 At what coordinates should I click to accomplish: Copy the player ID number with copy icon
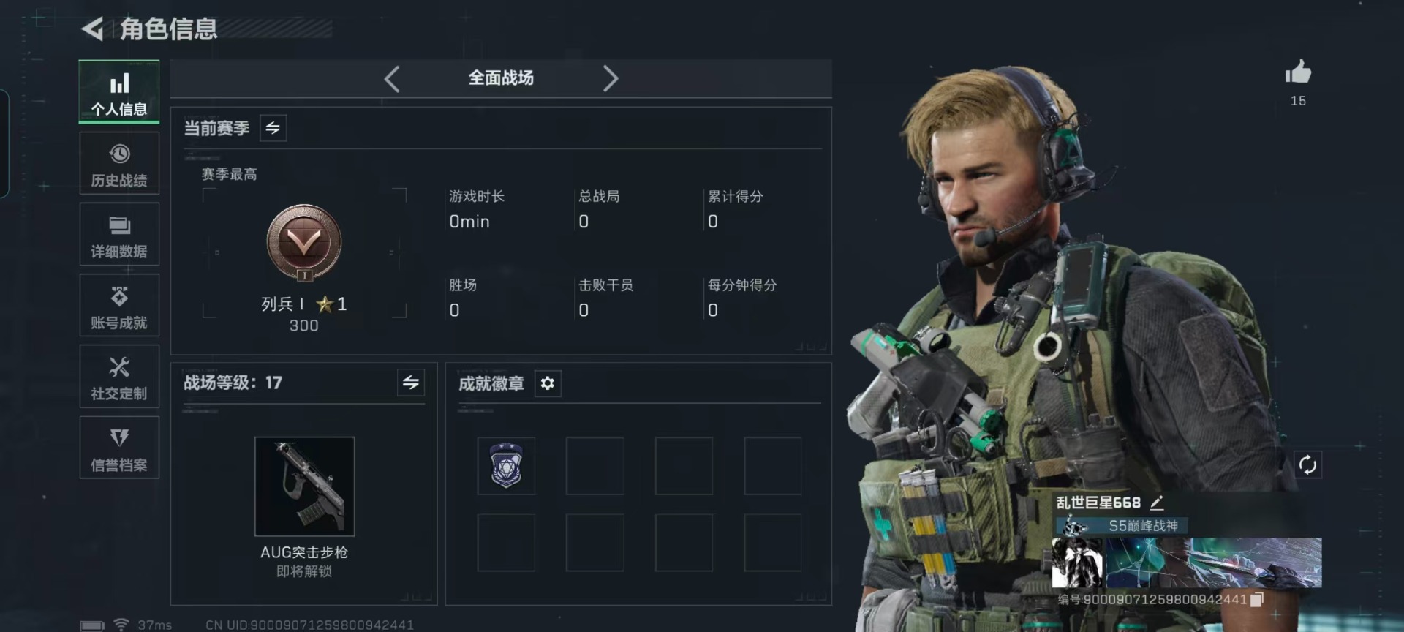tap(1256, 600)
